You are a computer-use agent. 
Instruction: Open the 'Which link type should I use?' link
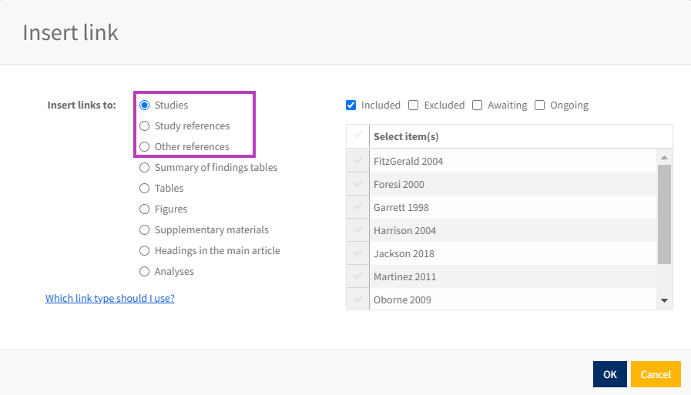[109, 298]
